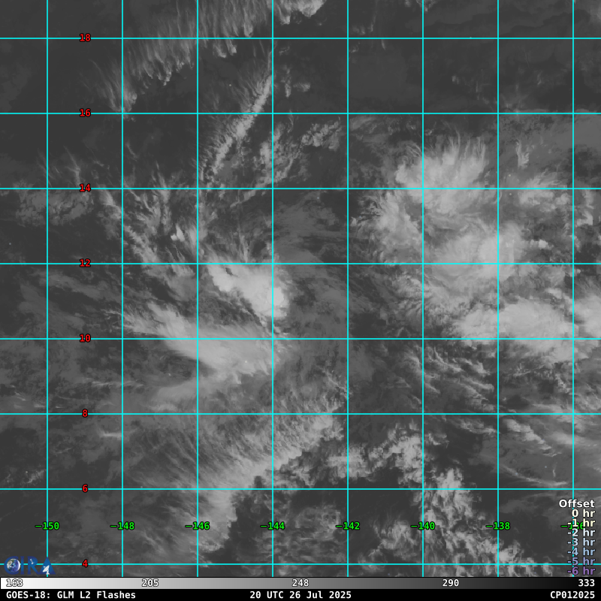Click the CIRA logo in bottom-left corner

(x=26, y=566)
